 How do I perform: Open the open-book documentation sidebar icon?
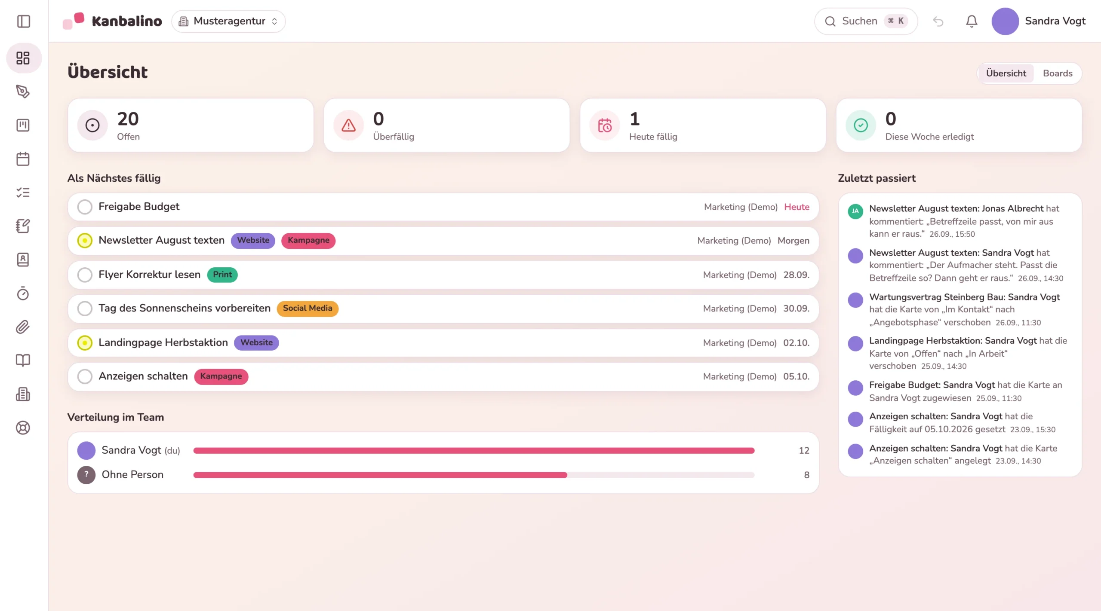click(x=23, y=360)
